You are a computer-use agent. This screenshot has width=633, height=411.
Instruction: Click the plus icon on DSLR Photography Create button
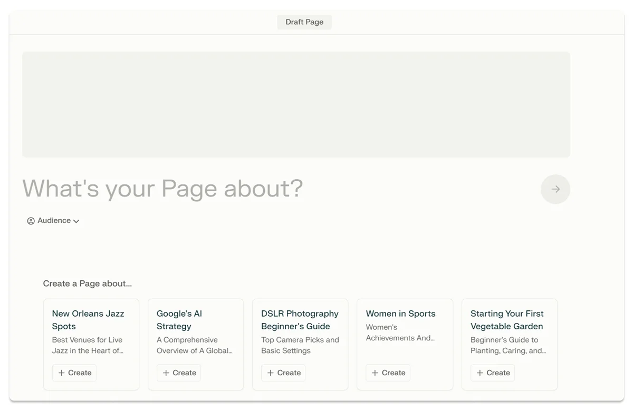271,373
